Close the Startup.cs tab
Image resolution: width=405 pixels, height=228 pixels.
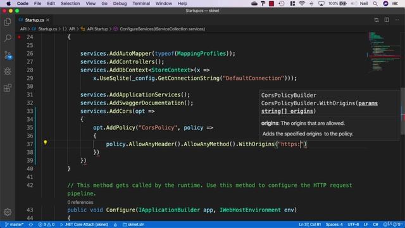[x=48, y=20]
